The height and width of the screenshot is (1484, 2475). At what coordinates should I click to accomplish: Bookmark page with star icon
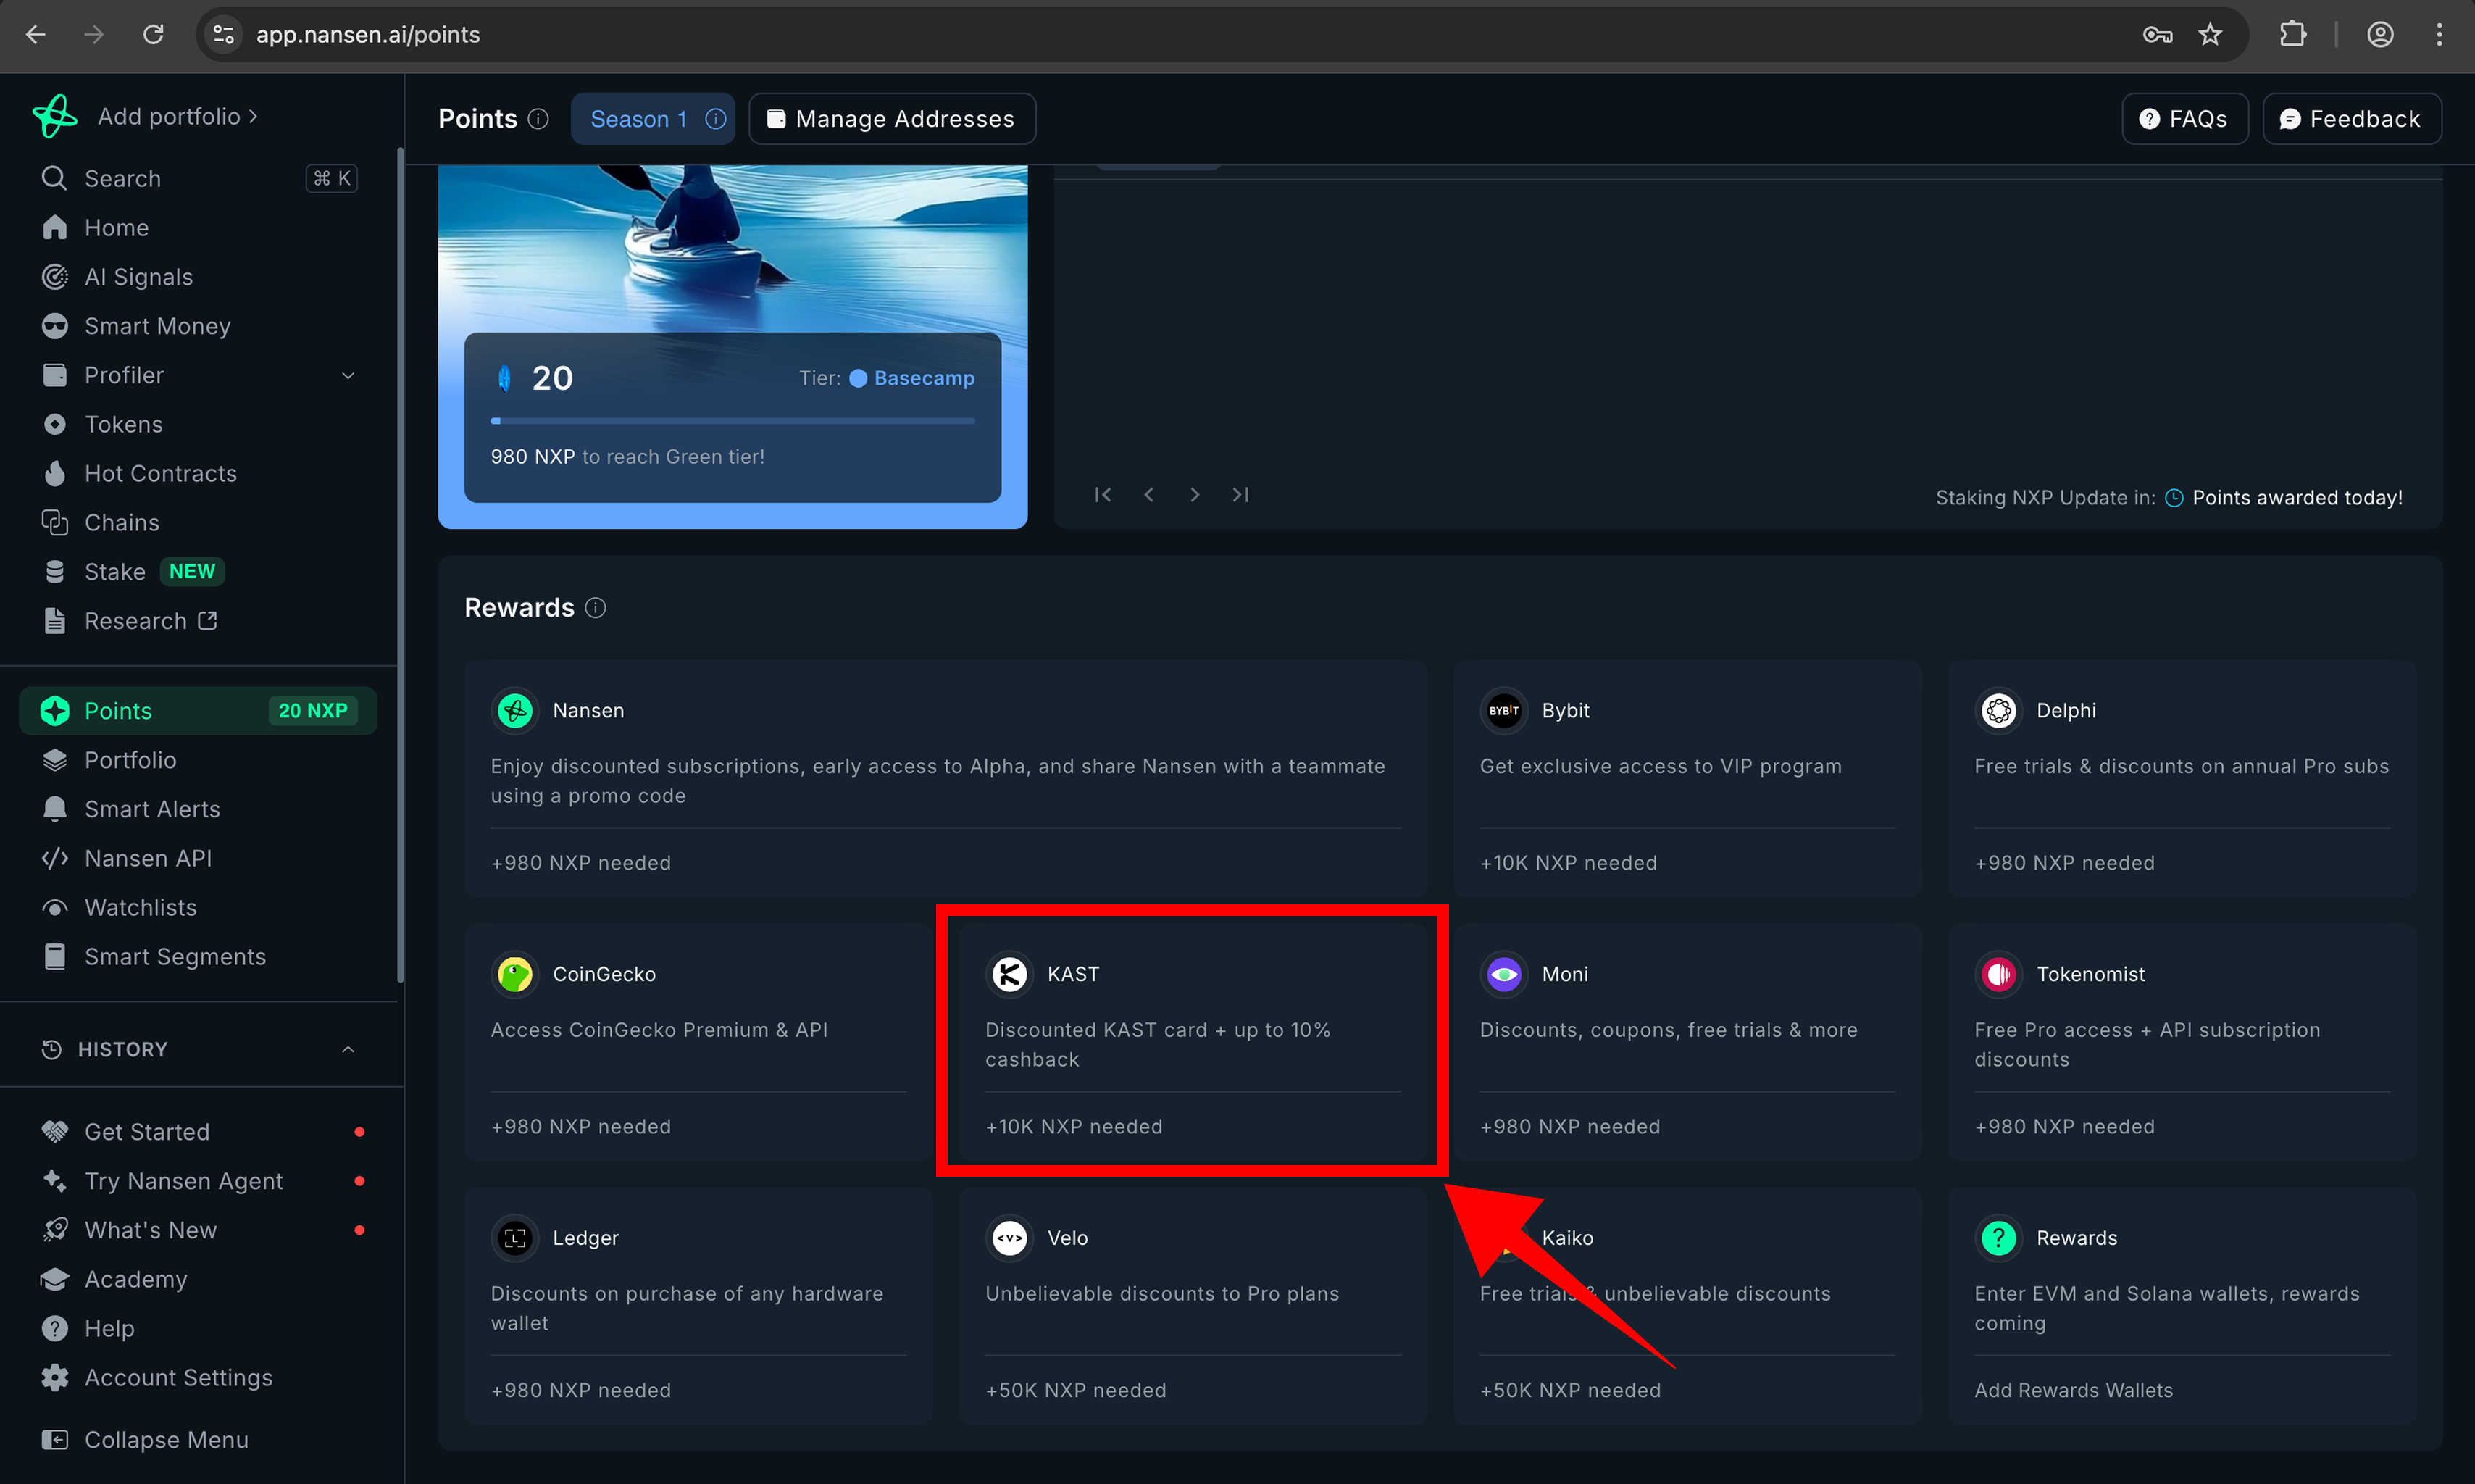[x=2210, y=34]
